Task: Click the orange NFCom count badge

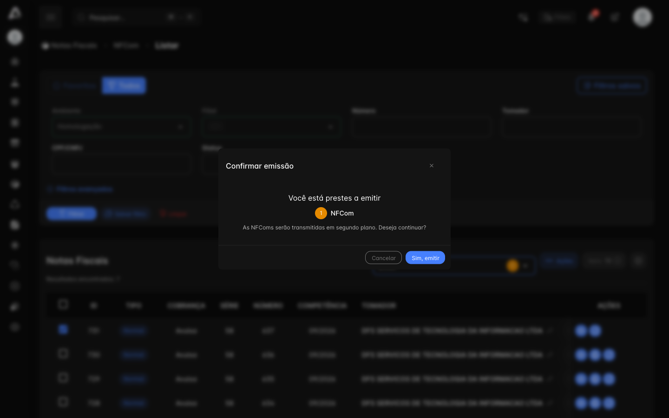Action: [x=321, y=213]
